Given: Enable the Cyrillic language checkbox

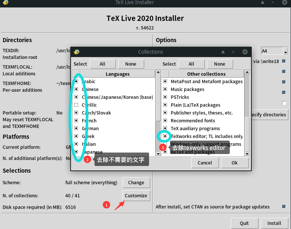Looking at the screenshot, I should [76, 105].
